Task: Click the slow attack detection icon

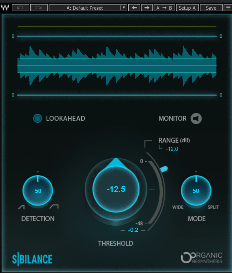Action: coord(21,207)
